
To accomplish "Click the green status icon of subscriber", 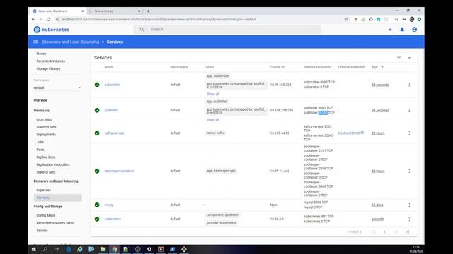I will coord(97,85).
